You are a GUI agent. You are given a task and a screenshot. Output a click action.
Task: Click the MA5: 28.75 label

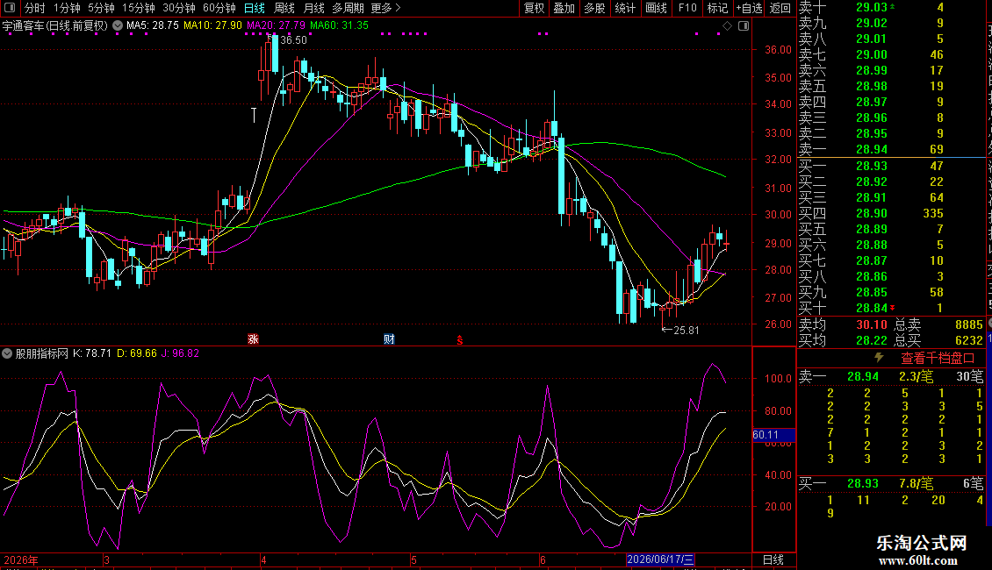click(x=153, y=26)
